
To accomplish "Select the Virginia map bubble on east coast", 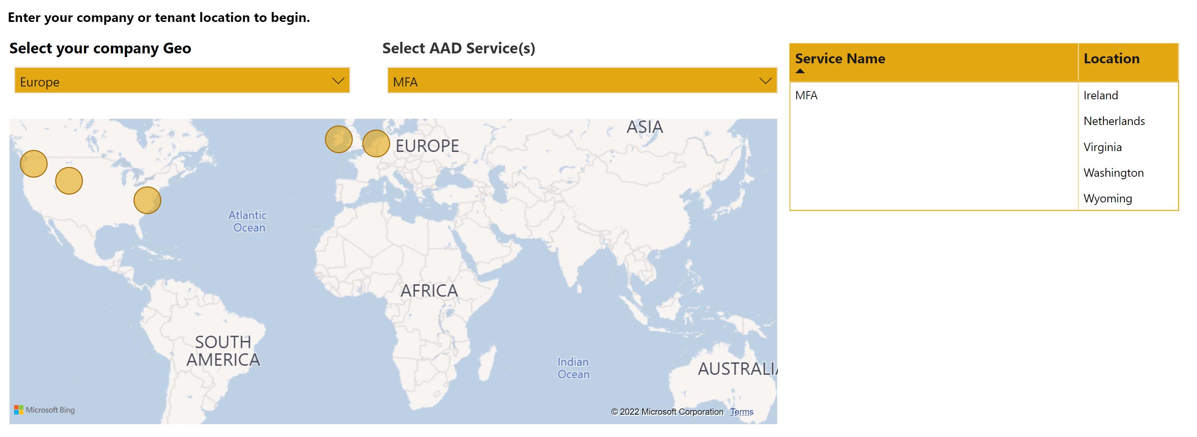I will tap(147, 200).
